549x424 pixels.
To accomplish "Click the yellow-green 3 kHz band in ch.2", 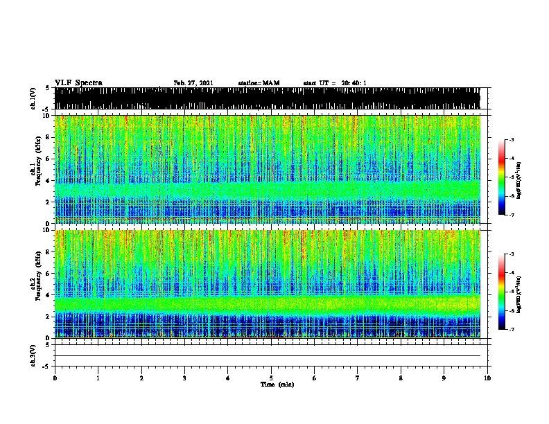I will [x=267, y=305].
